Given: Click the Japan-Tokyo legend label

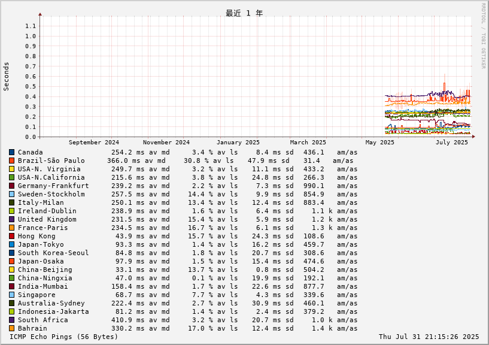Looking at the screenshot, I should tap(41, 245).
